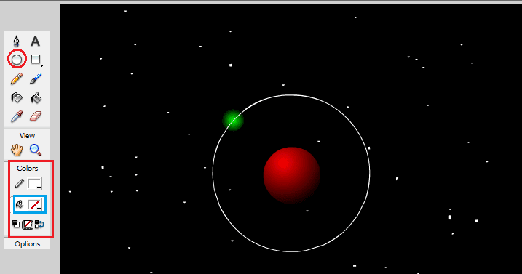Select the Ink Bottle tool
This screenshot has width=522, height=274.
[17, 98]
